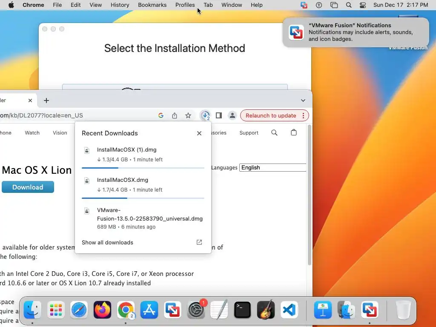Open Keynote from the Dock

pyautogui.click(x=323, y=310)
